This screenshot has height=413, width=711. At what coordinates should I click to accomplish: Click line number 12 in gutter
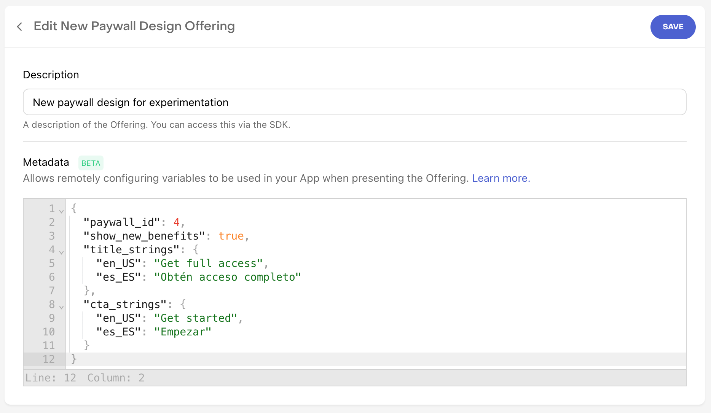[49, 359]
